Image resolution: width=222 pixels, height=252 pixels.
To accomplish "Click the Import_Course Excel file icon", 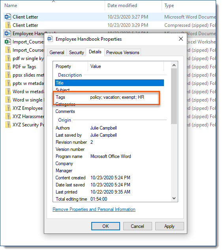I will pos(8,42).
